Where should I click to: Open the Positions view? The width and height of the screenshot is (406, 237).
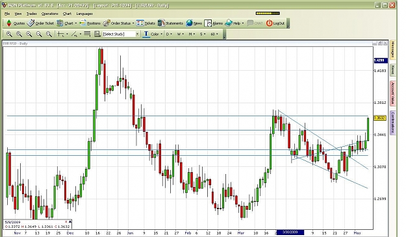pyautogui.click(x=90, y=23)
